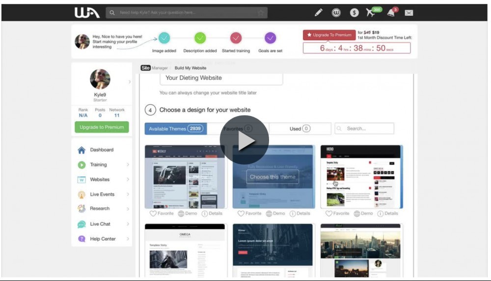This screenshot has width=491, height=281.
Task: Click the help question search field
Action: click(x=186, y=13)
